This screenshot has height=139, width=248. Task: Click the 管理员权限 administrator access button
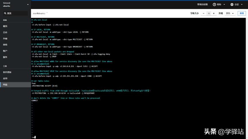202,5
